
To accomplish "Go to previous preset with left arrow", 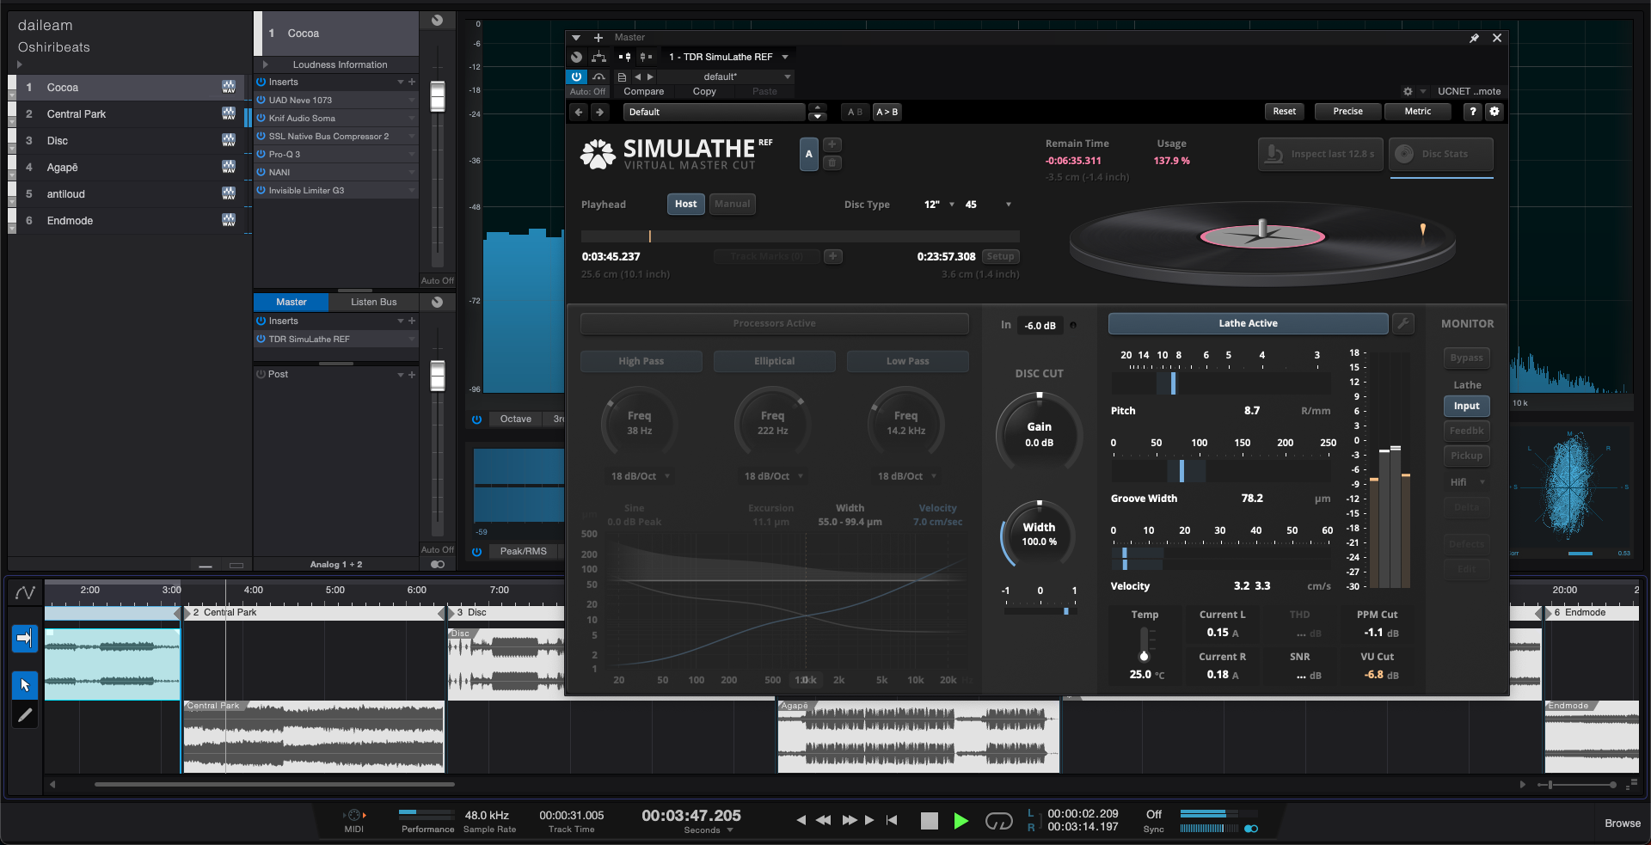I will [579, 112].
